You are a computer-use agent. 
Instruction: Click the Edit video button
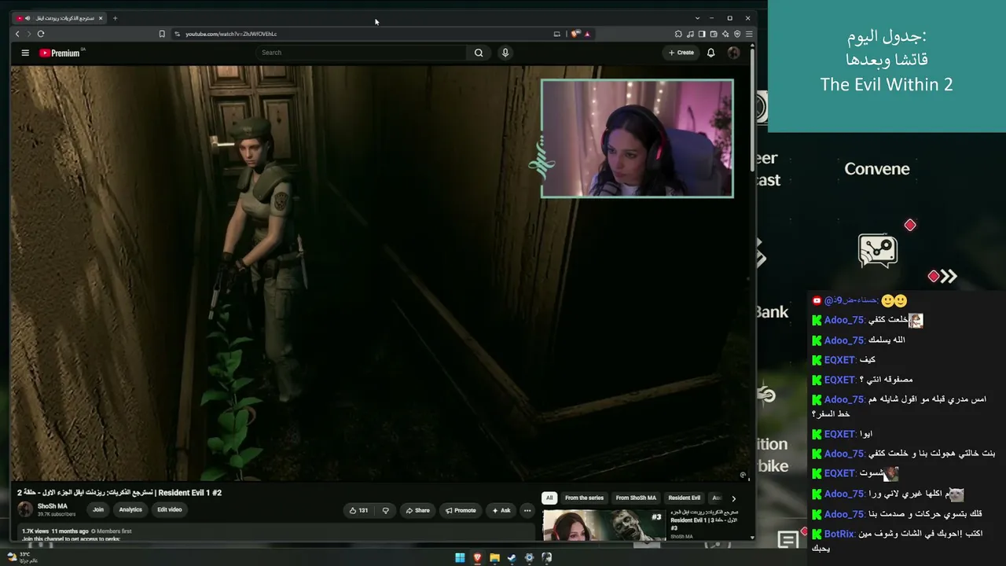pos(170,509)
